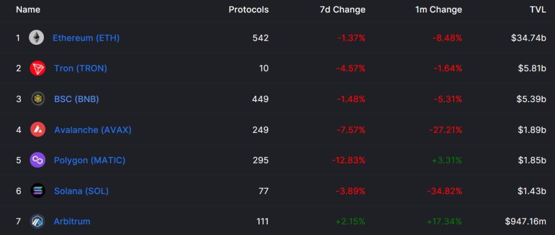Sort table by Protocols column header
Viewport: 555px width, 235px height.
coord(248,9)
